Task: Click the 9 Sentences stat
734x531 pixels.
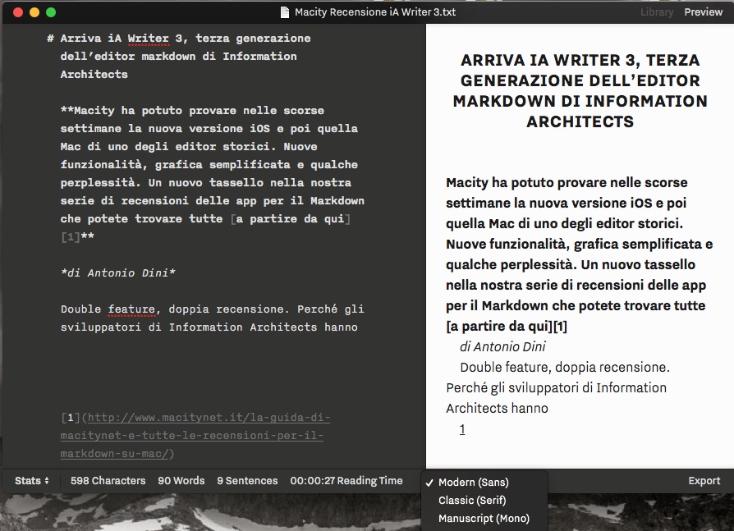Action: (247, 480)
